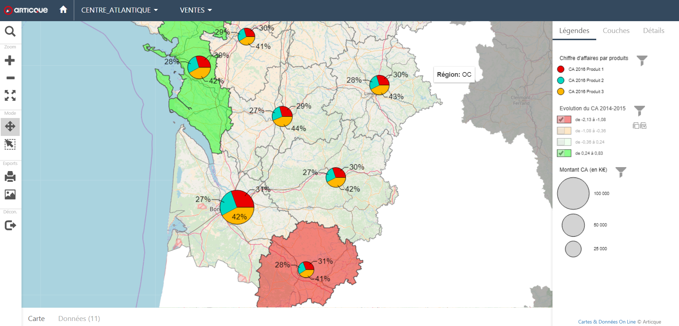Open the VENTES dropdown menu
Image resolution: width=679 pixels, height=326 pixels.
coord(196,10)
